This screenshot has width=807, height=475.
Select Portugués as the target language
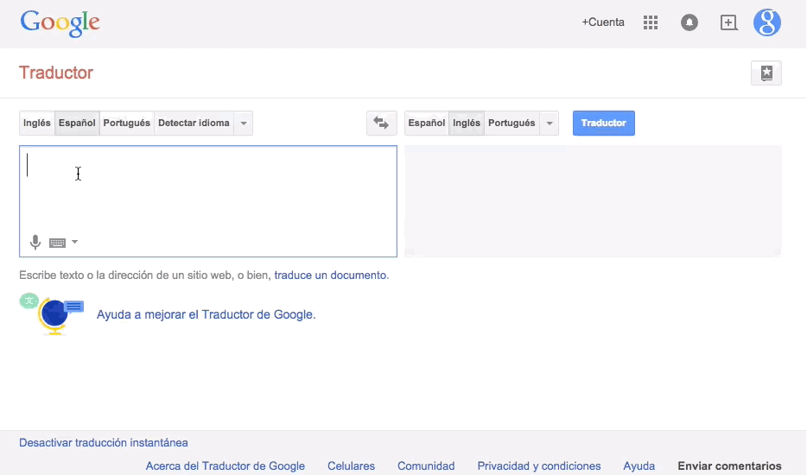tap(512, 123)
